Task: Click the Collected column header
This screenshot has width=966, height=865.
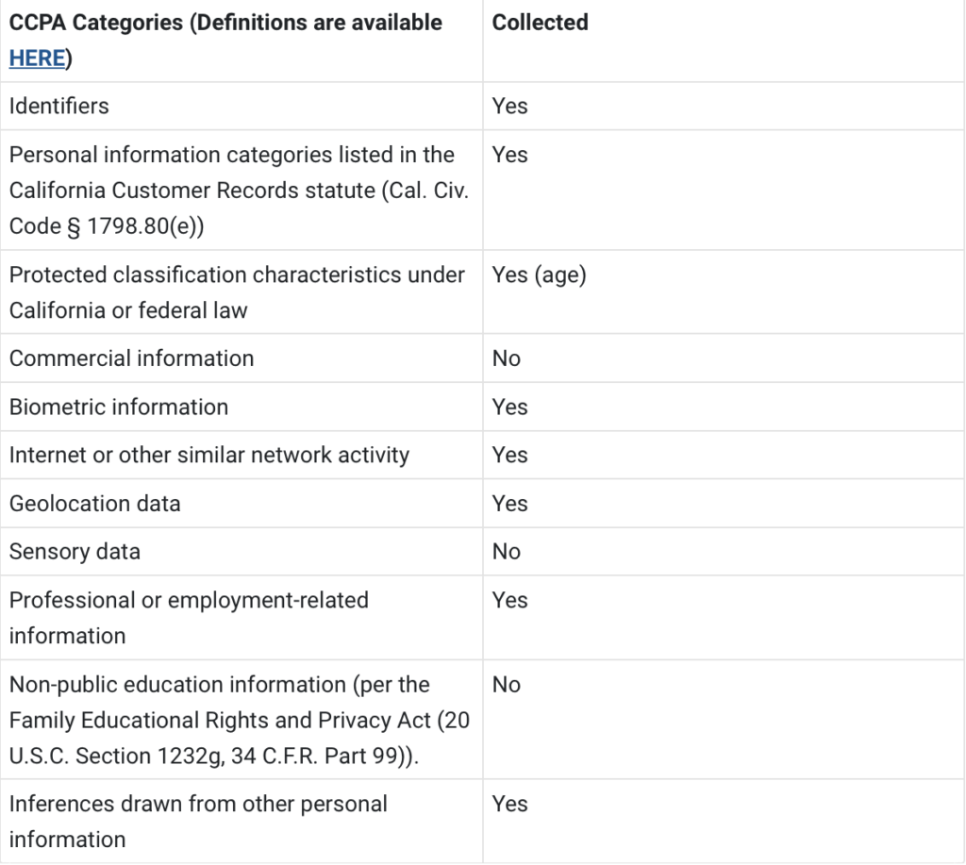Action: pos(541,23)
